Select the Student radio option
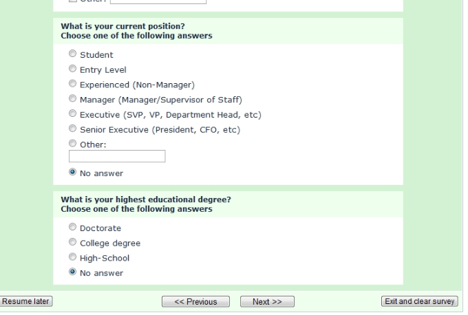The image size is (468, 315). (72, 54)
